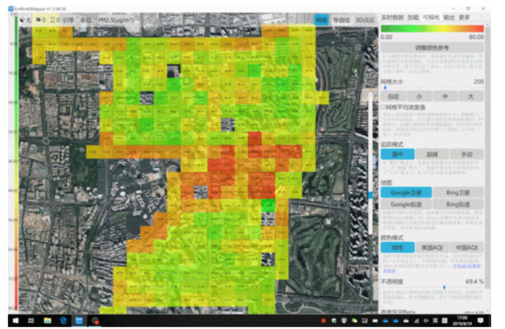Open the PM2.5(μg/m³) parameter dropdown

(x=116, y=20)
